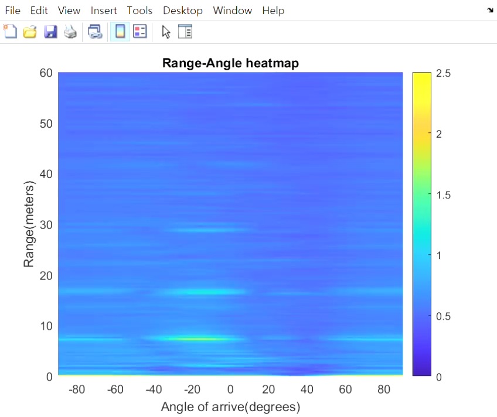Click the y-axis tick label '60'
The height and width of the screenshot is (417, 497).
tap(46, 73)
